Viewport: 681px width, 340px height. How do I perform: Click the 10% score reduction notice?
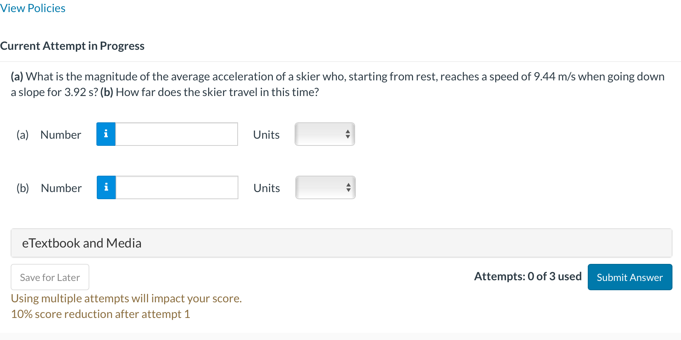[x=100, y=314]
